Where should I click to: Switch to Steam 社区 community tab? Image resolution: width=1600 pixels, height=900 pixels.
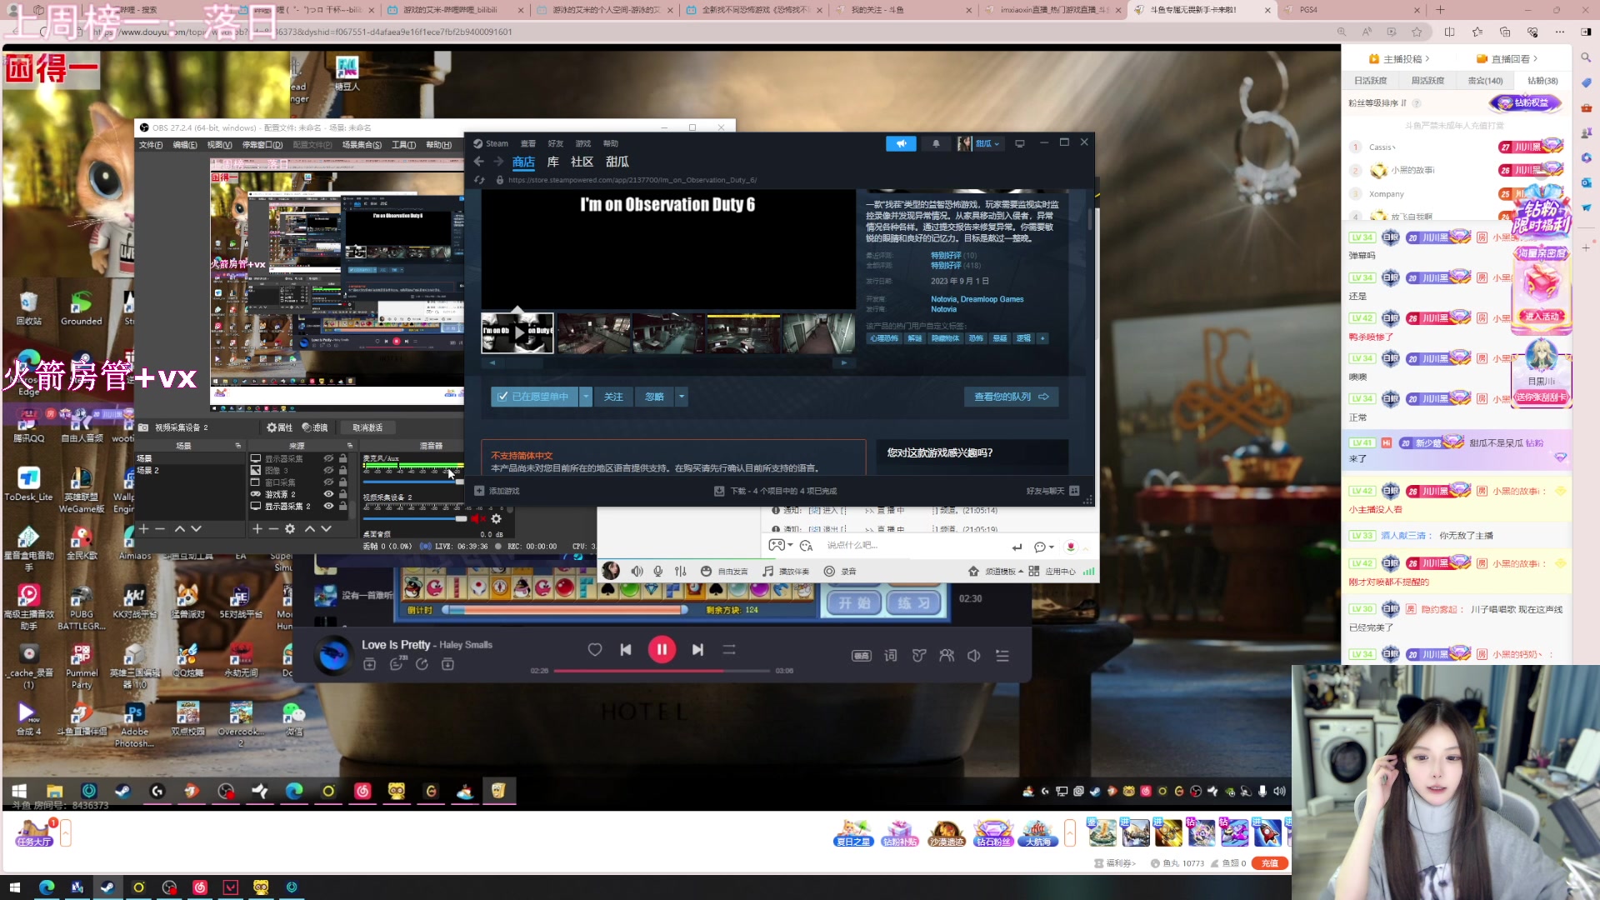(x=582, y=162)
